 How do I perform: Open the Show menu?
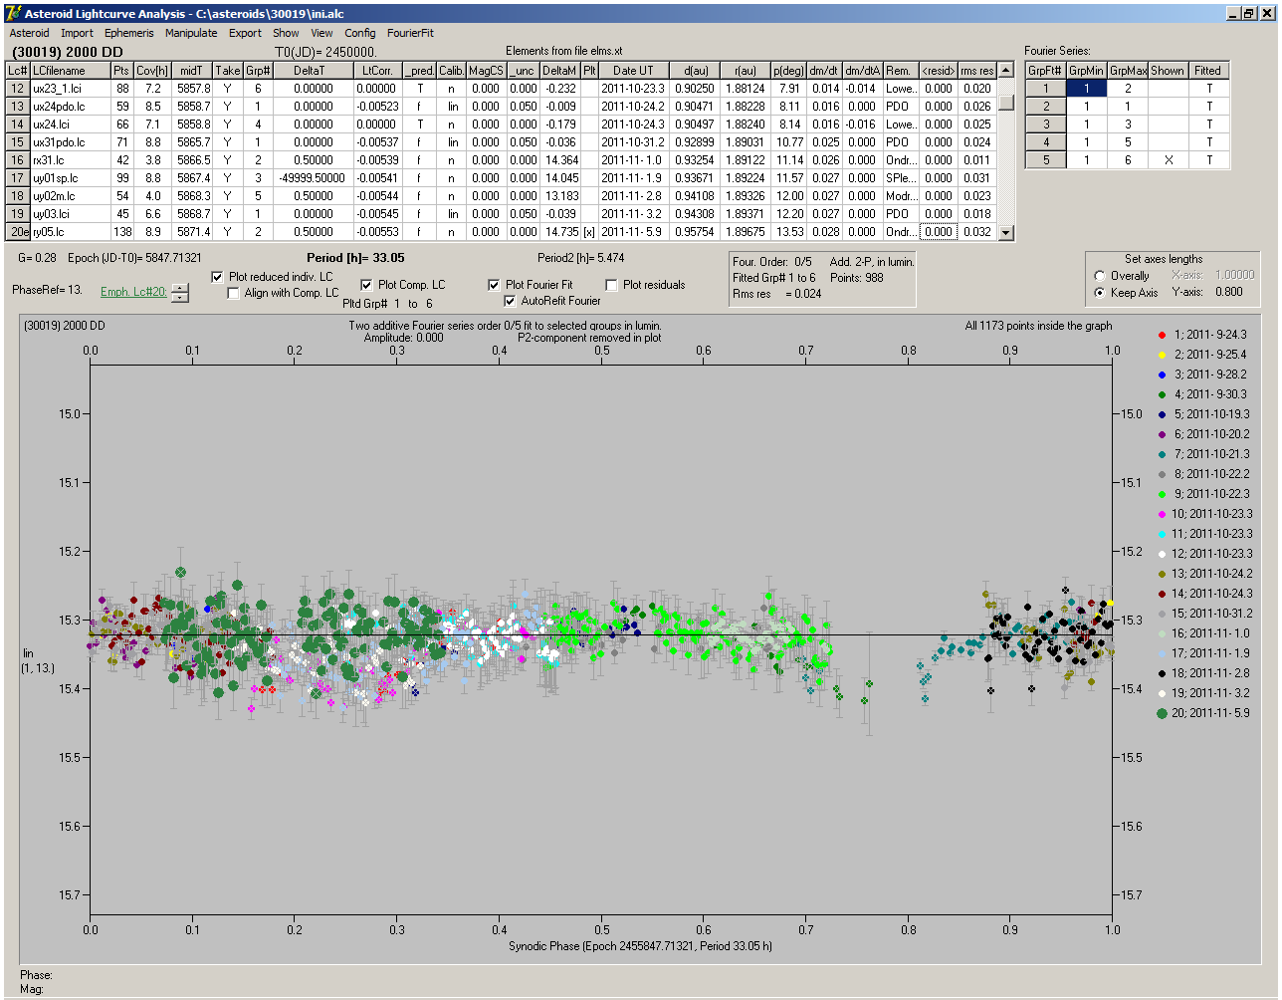(286, 33)
